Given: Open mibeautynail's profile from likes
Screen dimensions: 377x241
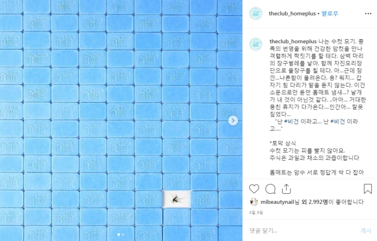Looking at the screenshot, I should (x=278, y=202).
